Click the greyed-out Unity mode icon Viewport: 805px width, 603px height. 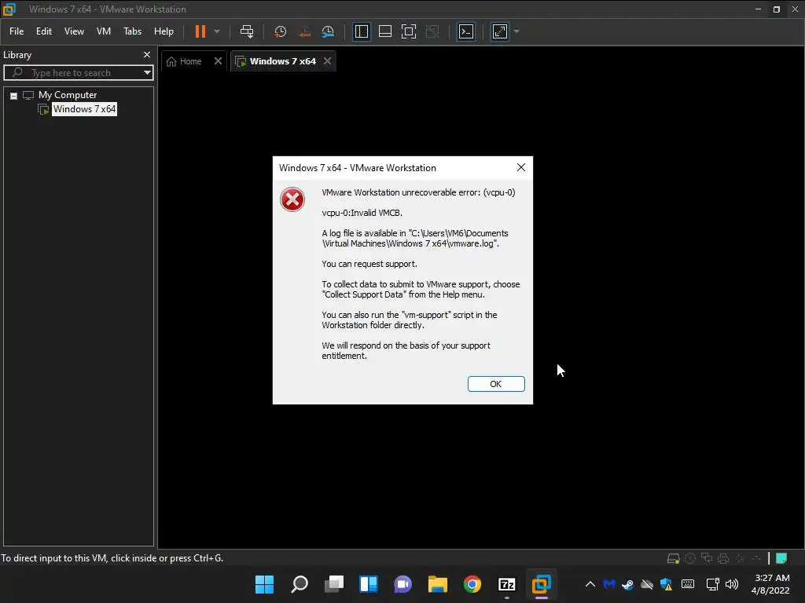click(x=433, y=31)
